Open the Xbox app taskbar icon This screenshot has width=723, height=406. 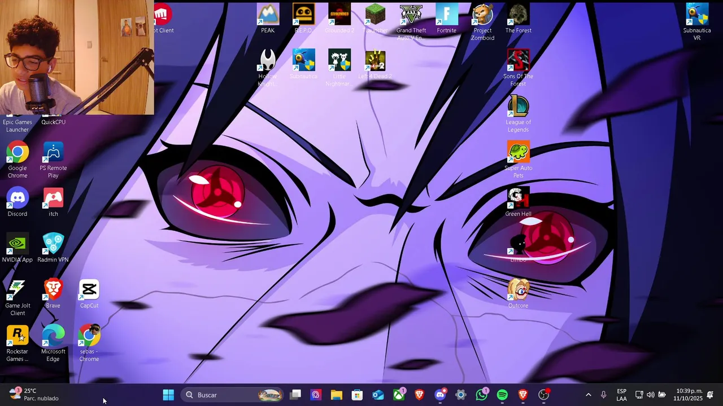tap(399, 395)
